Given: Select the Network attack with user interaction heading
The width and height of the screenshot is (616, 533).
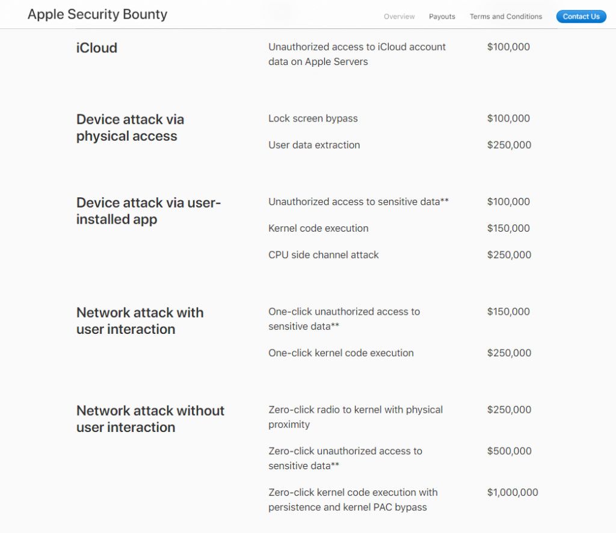Looking at the screenshot, I should pos(140,321).
